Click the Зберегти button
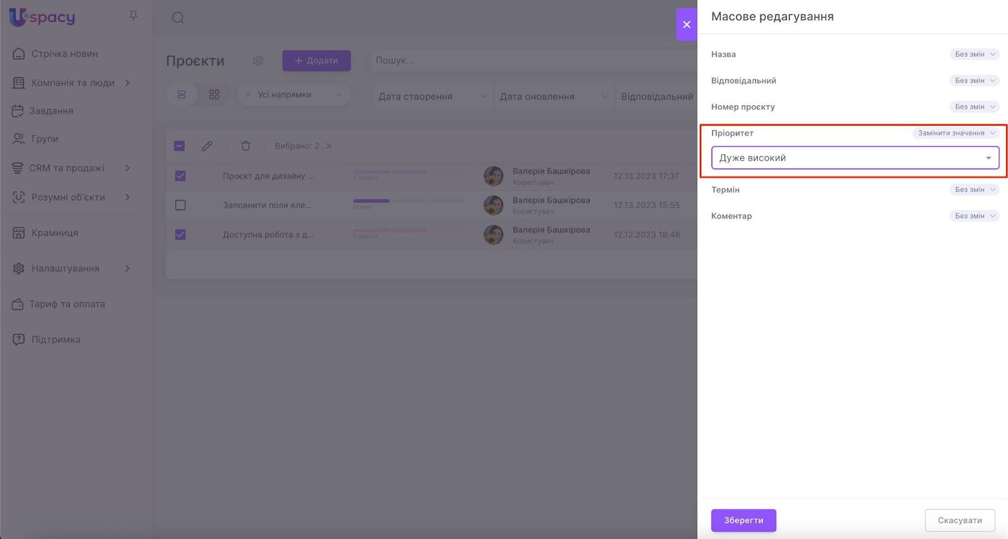This screenshot has width=1008, height=539. (743, 521)
